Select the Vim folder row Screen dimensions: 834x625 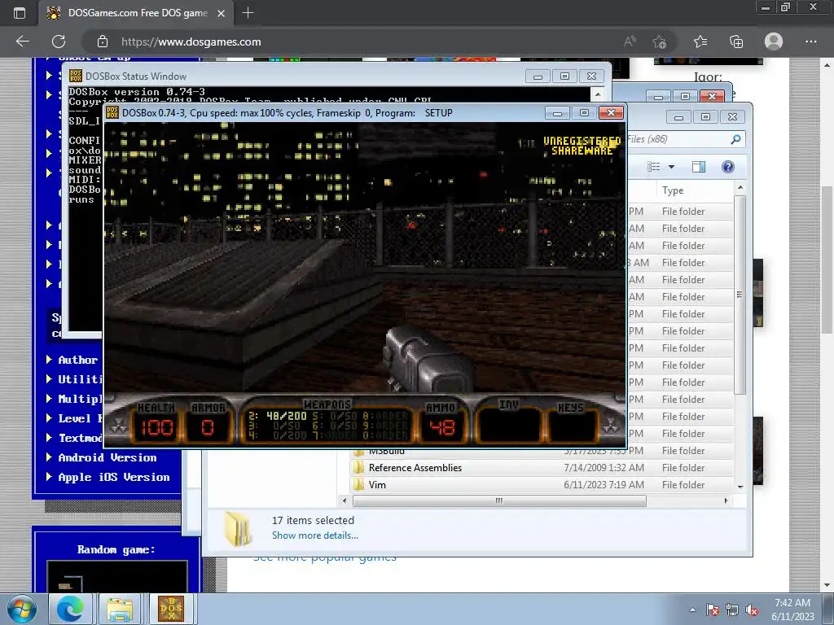pos(542,485)
